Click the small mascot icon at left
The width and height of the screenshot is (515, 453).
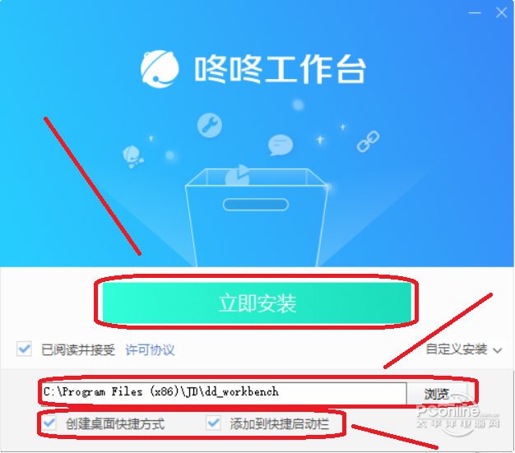pyautogui.click(x=132, y=157)
